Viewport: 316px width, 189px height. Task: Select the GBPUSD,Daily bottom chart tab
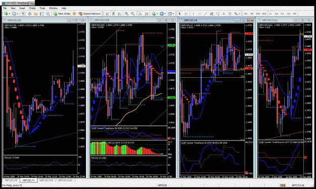point(65,180)
